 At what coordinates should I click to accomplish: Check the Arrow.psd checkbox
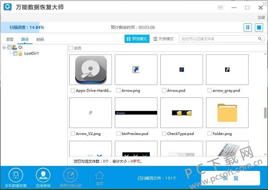164,90
